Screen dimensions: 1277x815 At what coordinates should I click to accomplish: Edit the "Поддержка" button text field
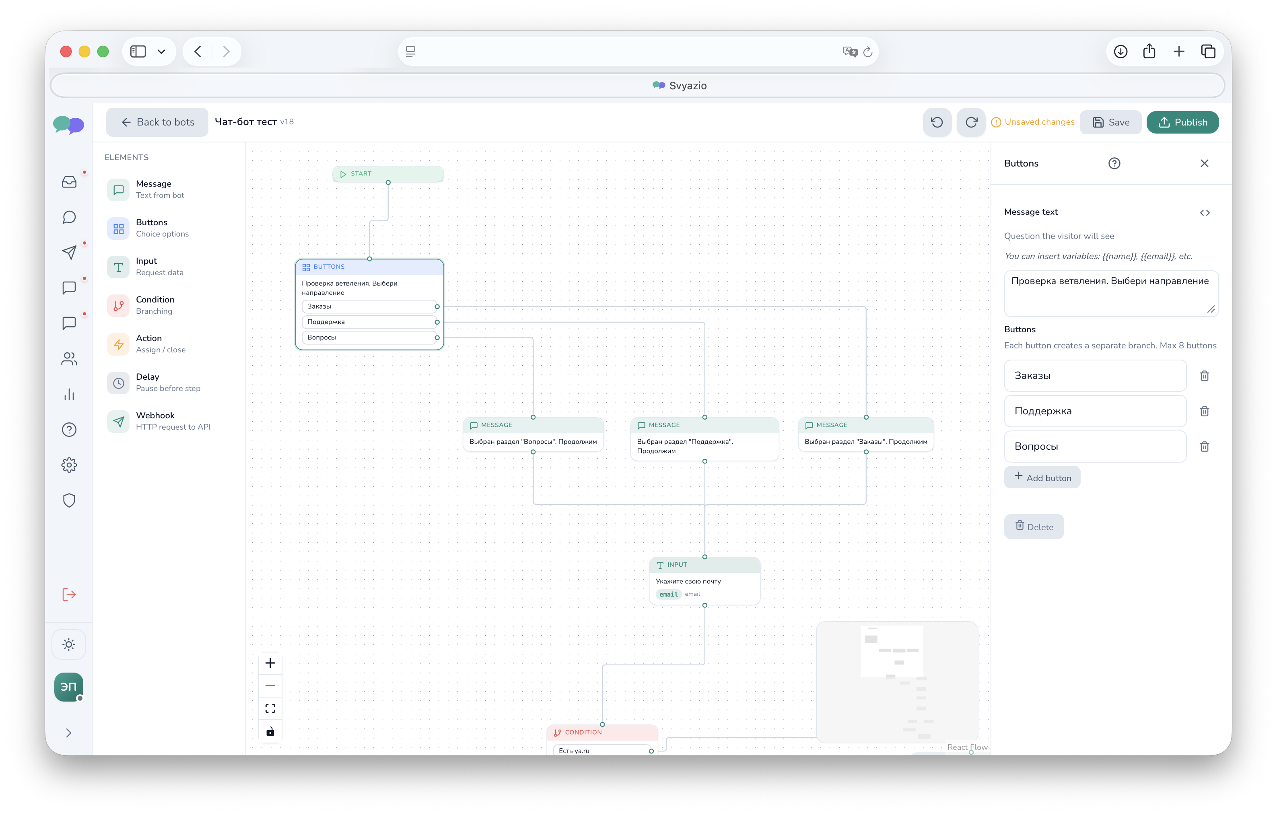tap(1095, 411)
